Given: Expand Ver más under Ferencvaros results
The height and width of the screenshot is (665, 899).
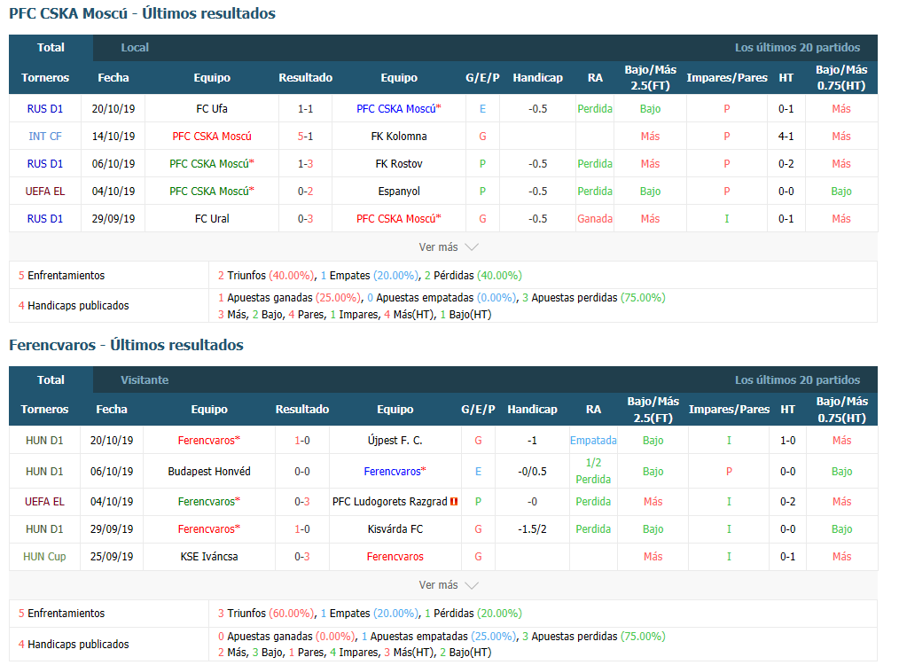Looking at the screenshot, I should pos(448,584).
